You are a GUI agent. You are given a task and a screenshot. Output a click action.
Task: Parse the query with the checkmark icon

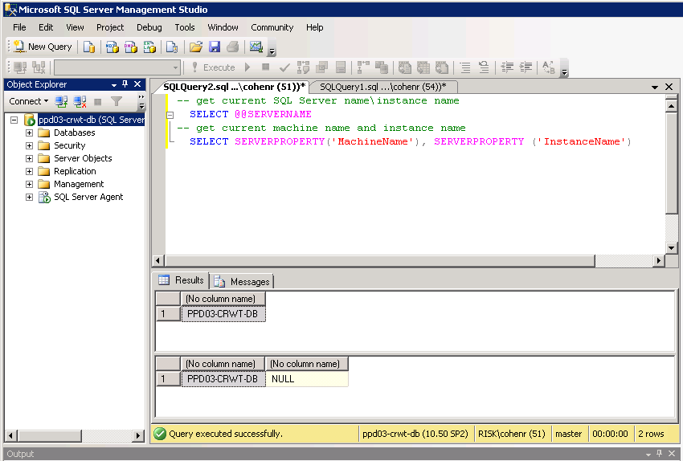(x=284, y=67)
